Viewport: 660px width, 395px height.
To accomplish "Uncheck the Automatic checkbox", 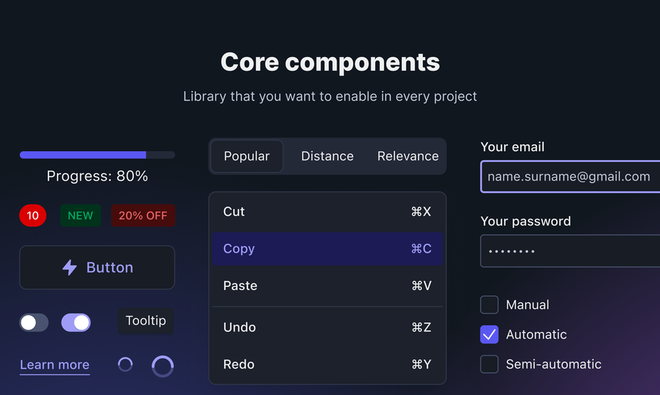I will pos(489,334).
